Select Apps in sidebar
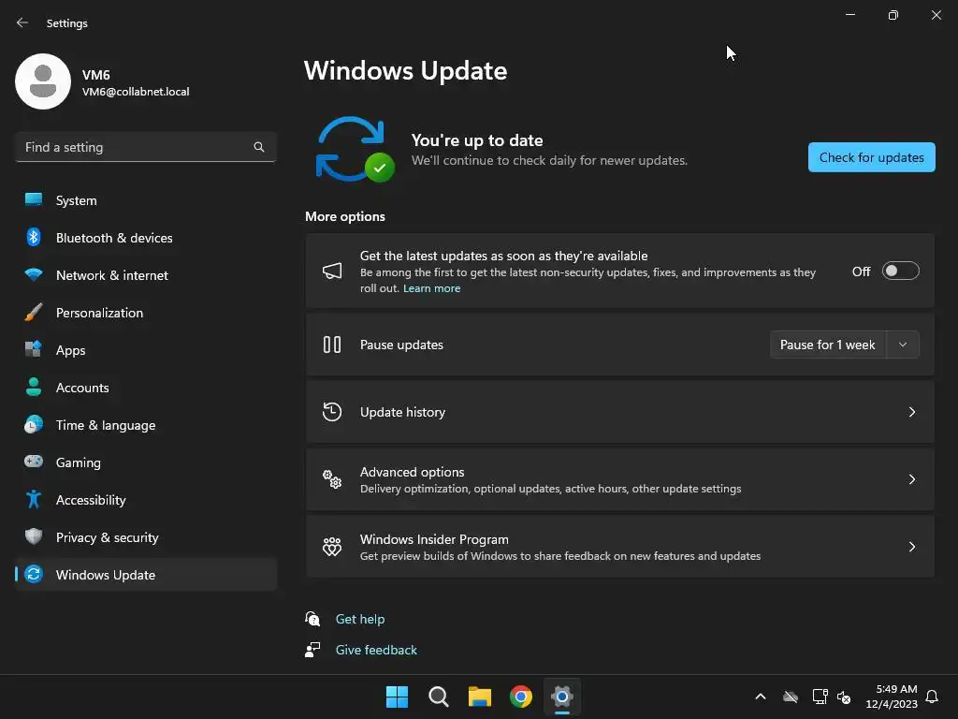This screenshot has height=719, width=958. [x=146, y=350]
